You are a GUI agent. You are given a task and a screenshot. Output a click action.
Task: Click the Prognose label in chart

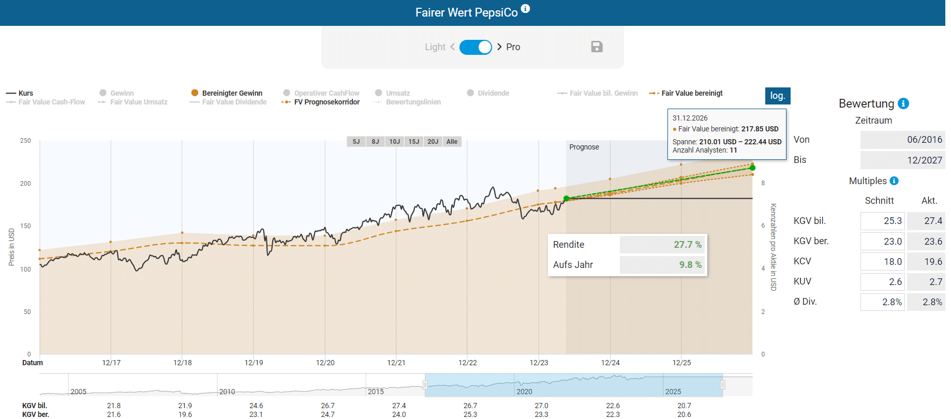(584, 147)
